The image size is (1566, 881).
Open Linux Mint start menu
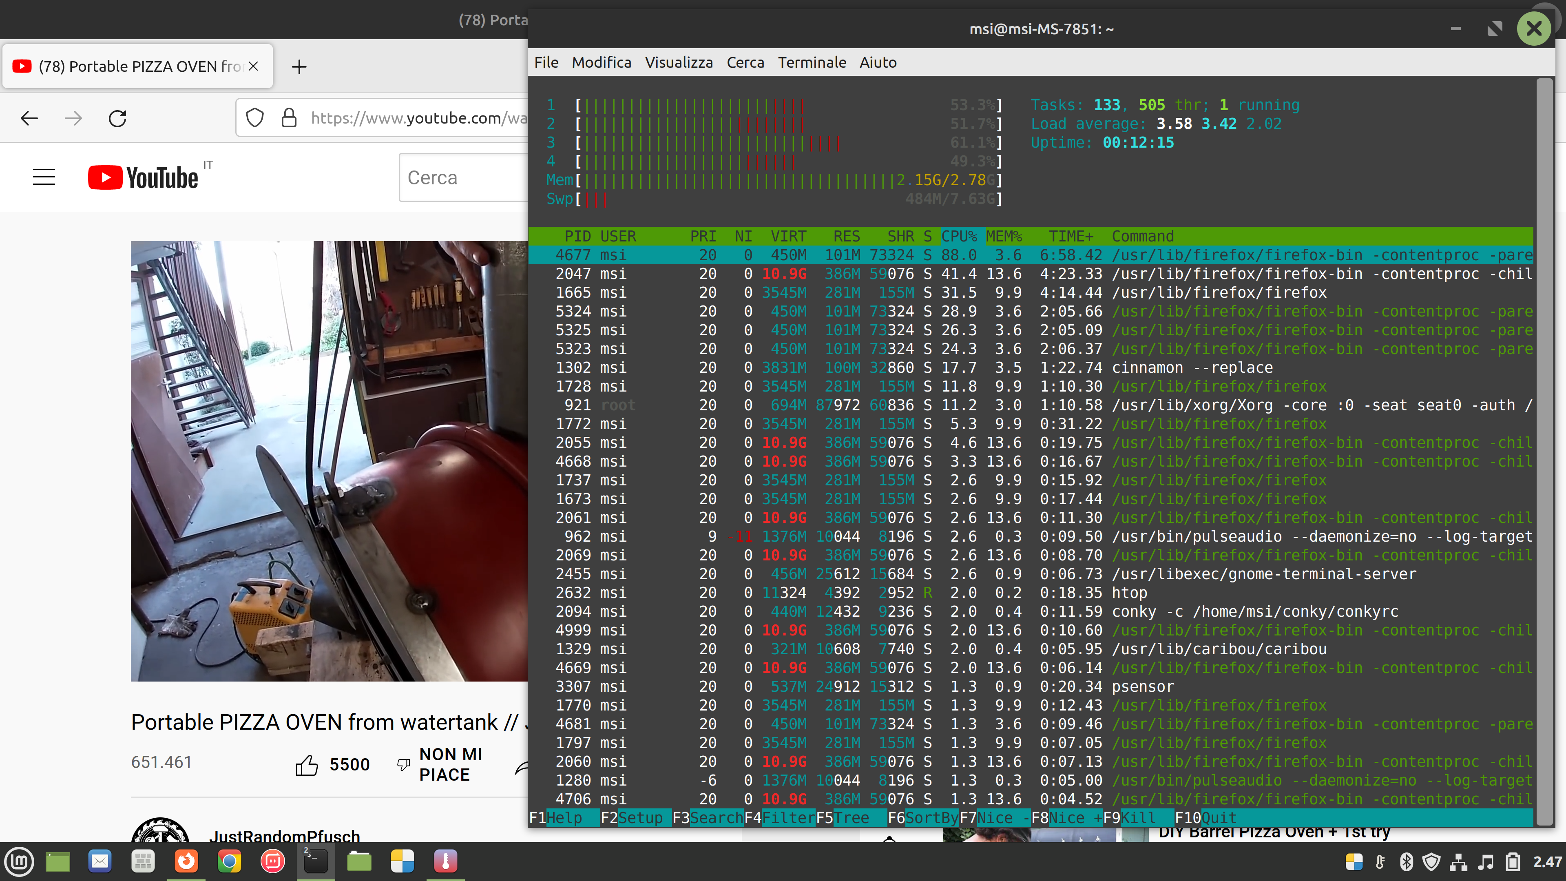20,861
